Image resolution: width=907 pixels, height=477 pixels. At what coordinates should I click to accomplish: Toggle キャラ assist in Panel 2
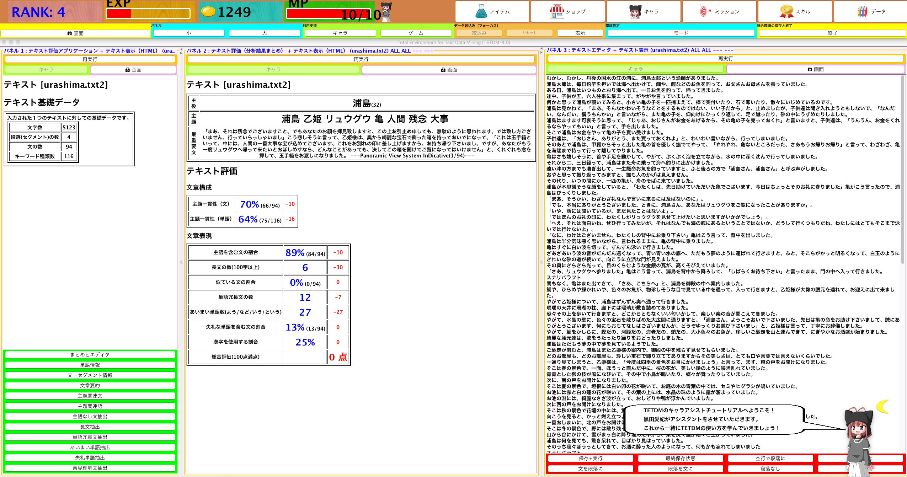coord(273,70)
